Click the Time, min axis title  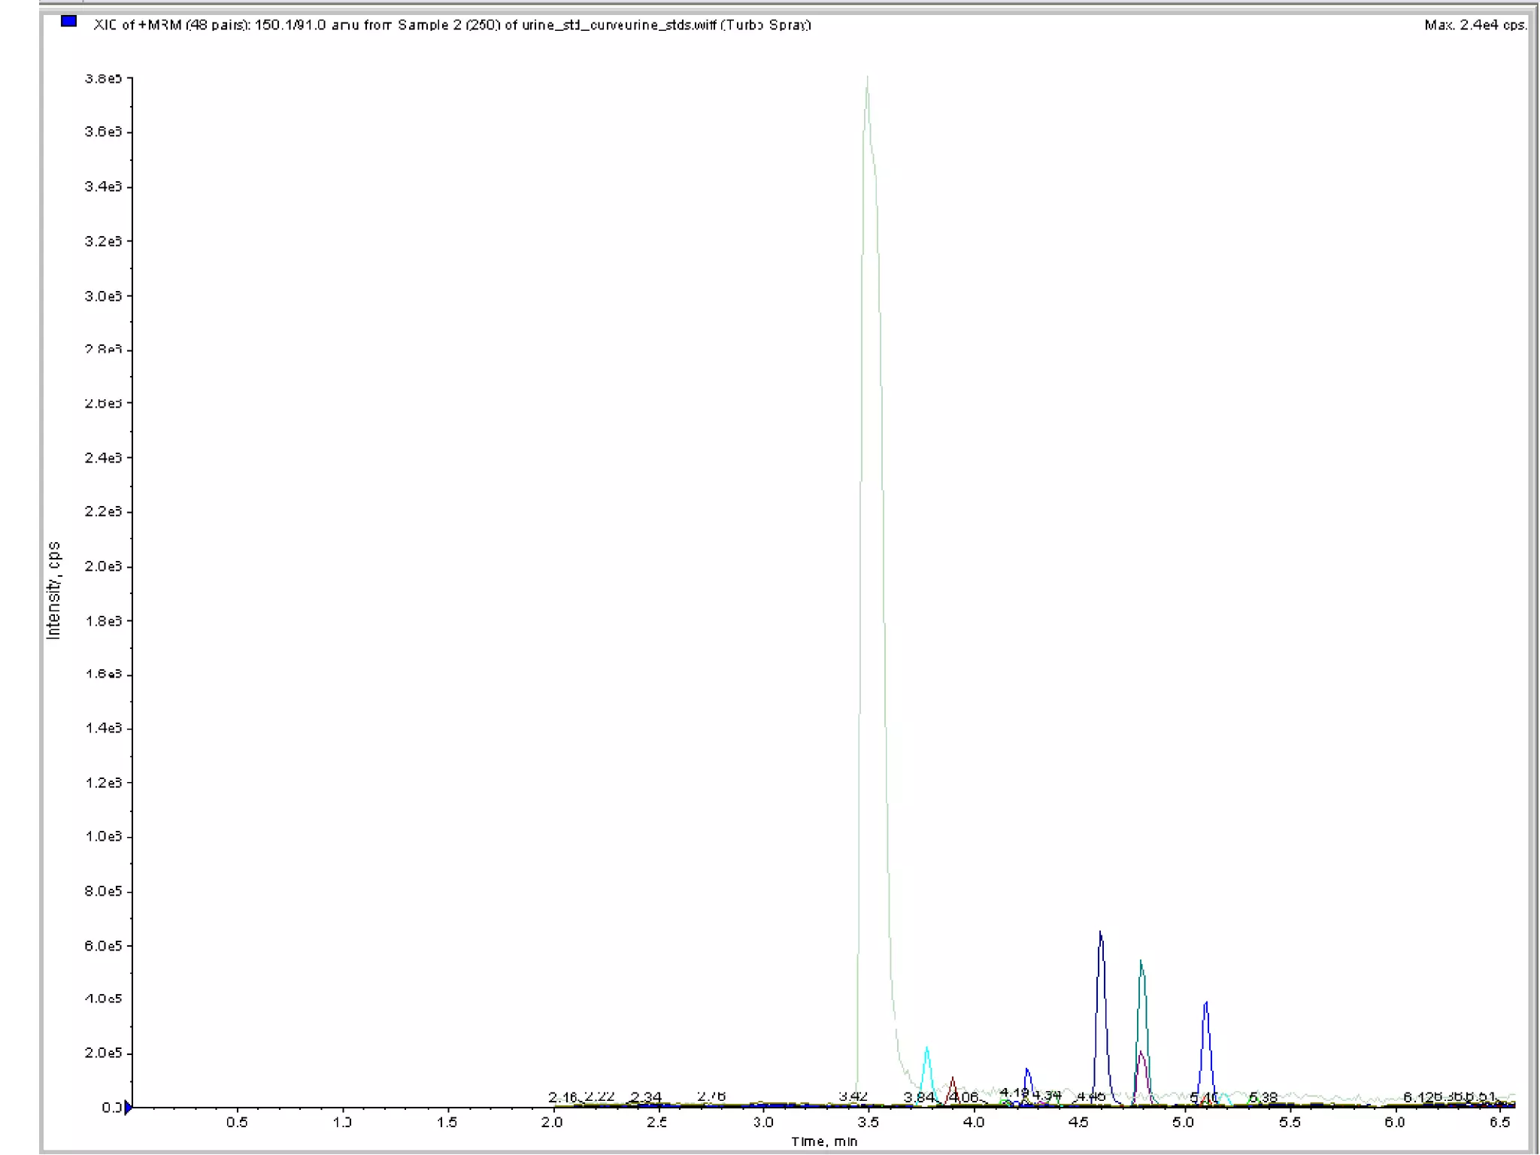(823, 1141)
